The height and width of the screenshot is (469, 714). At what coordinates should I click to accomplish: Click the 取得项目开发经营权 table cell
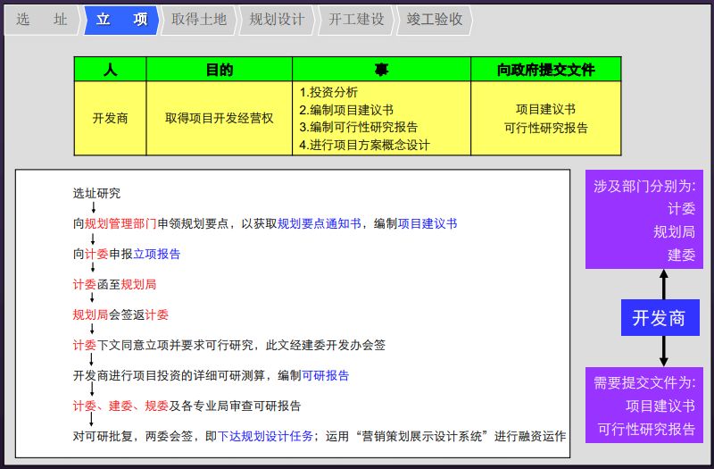click(219, 118)
